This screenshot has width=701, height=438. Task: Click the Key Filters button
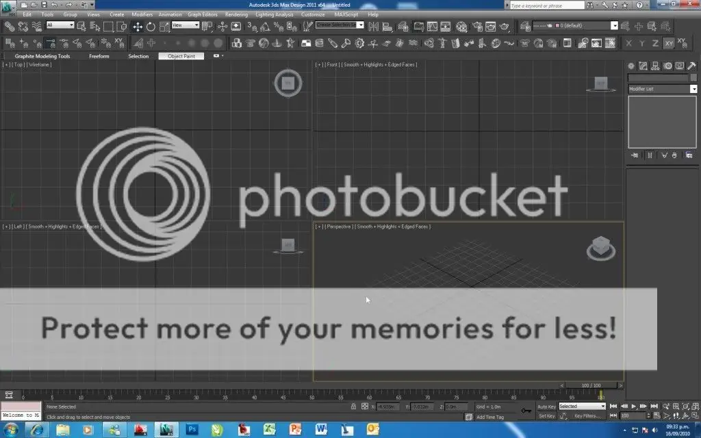tap(588, 416)
